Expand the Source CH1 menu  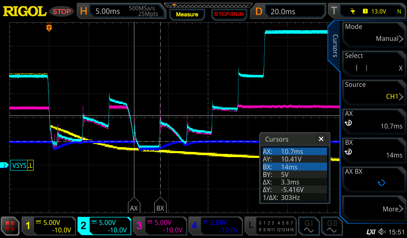tap(374, 92)
